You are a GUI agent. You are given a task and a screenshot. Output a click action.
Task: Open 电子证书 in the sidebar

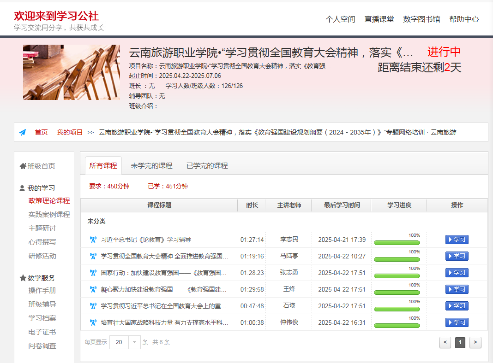coord(42,332)
